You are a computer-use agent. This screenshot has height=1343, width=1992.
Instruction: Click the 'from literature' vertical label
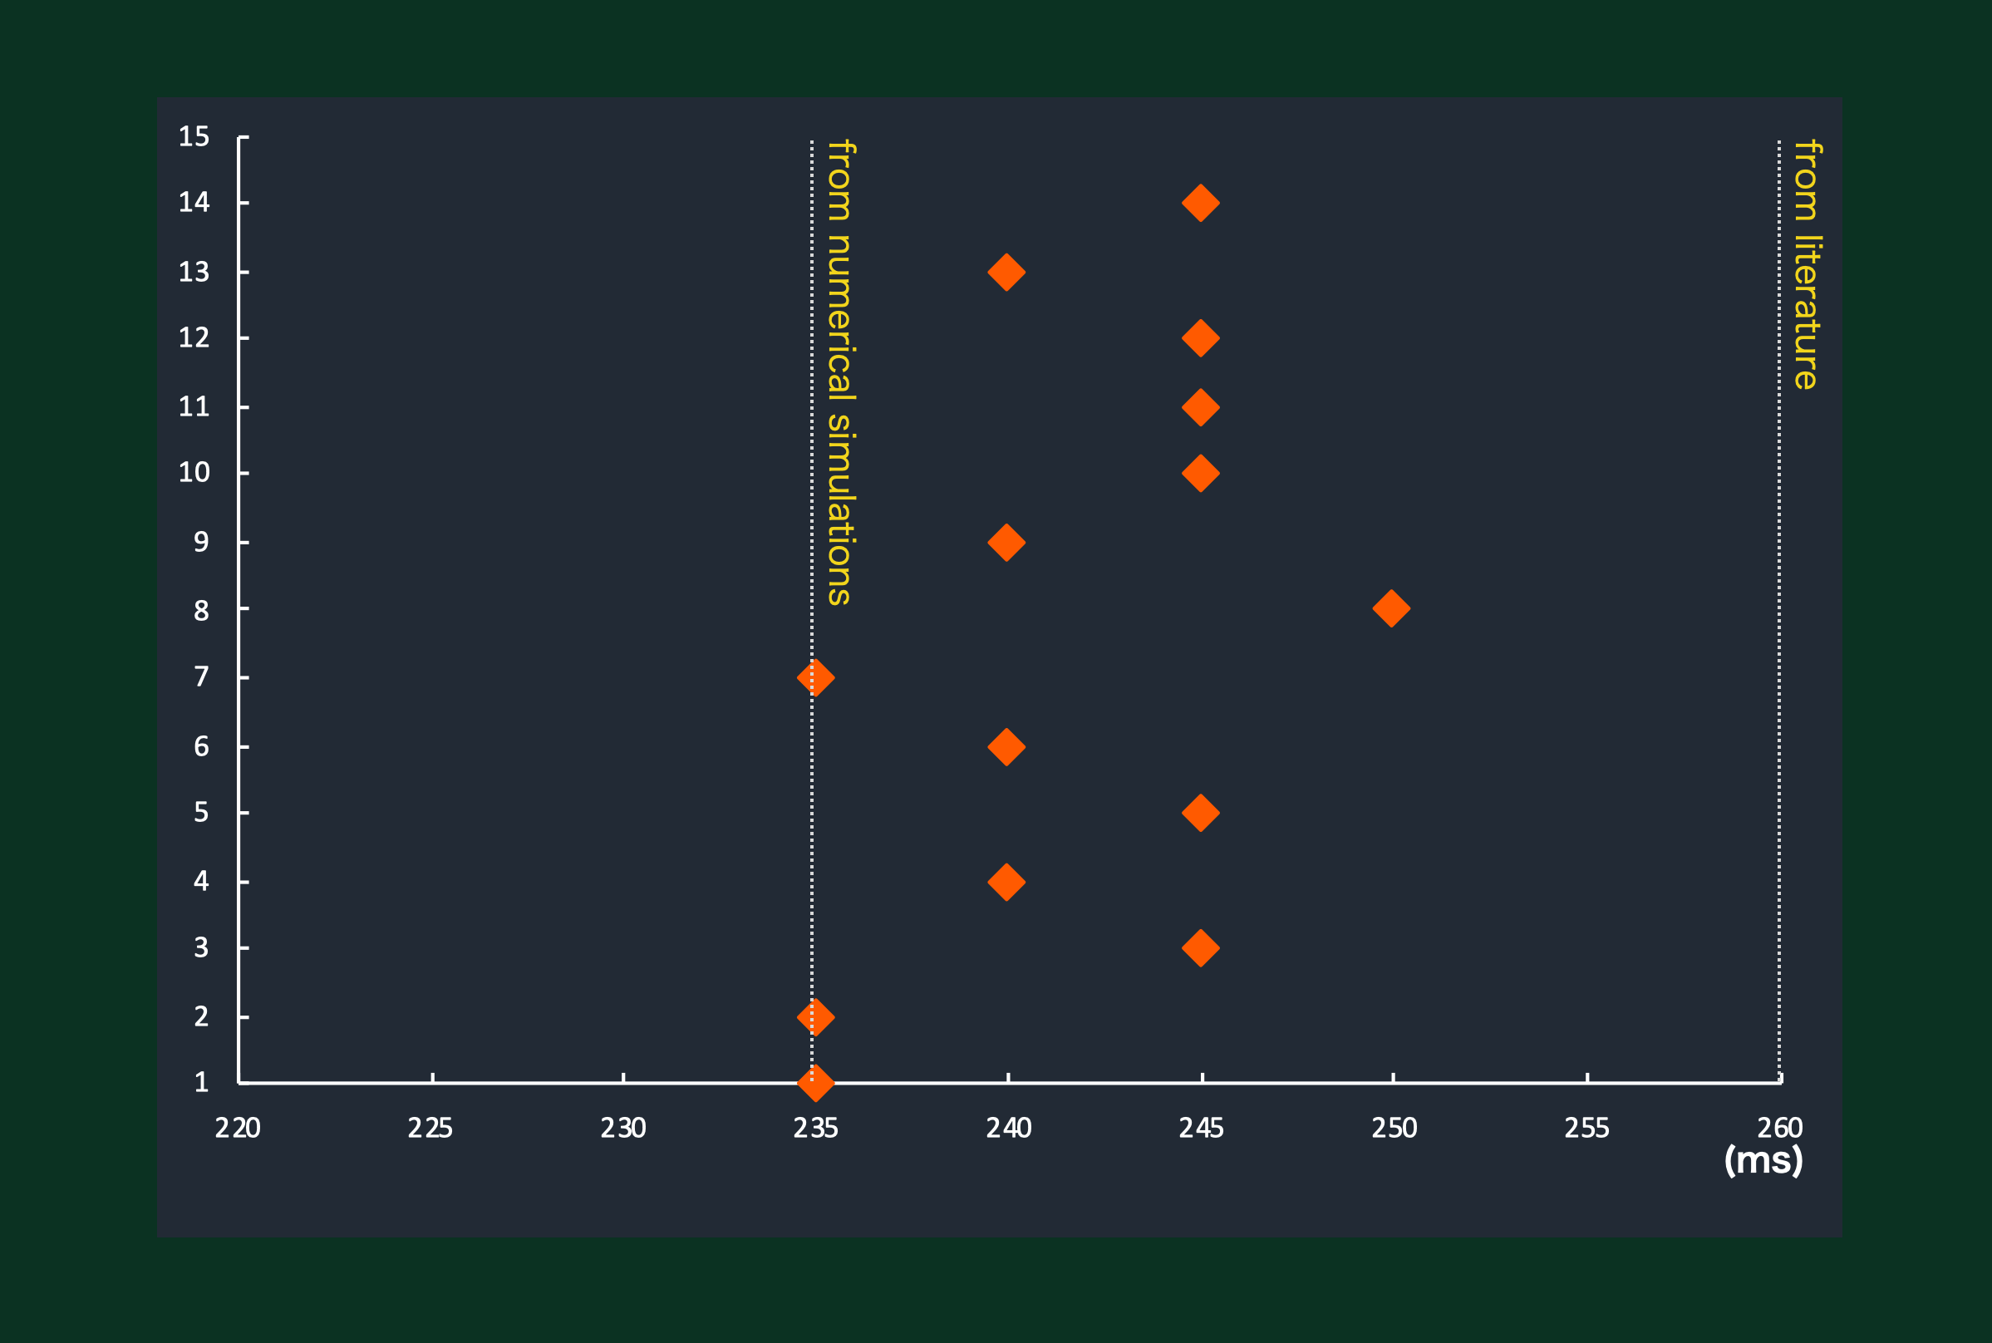[x=1807, y=263]
